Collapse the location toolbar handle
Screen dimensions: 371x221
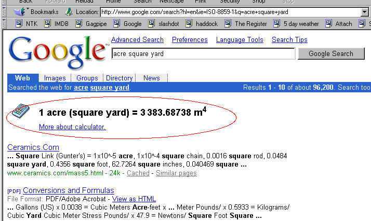point(4,12)
